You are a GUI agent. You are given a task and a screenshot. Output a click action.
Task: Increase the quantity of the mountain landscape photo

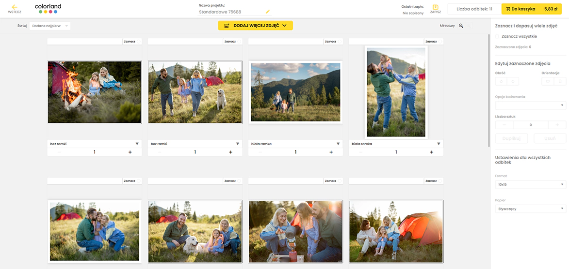tap(331, 152)
